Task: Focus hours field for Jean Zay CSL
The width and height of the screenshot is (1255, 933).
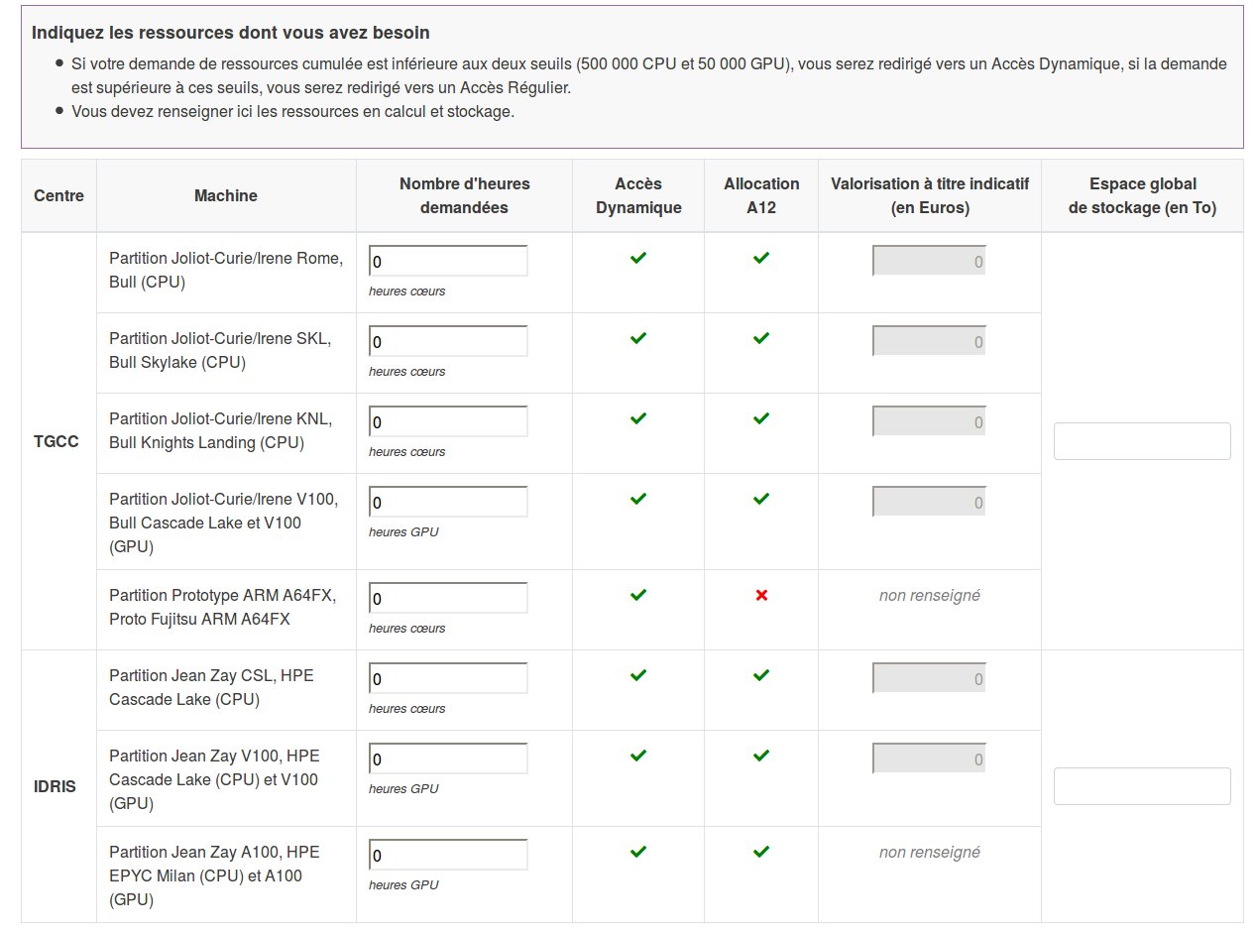Action: click(x=448, y=678)
